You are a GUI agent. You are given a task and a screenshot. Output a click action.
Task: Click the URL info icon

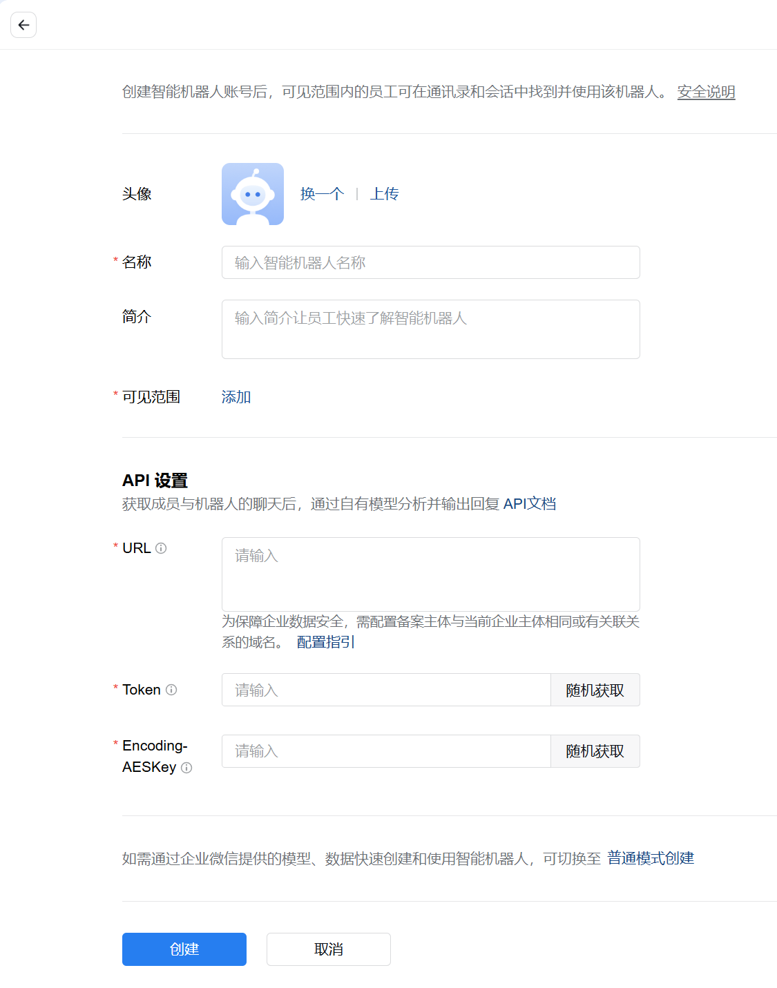(161, 548)
